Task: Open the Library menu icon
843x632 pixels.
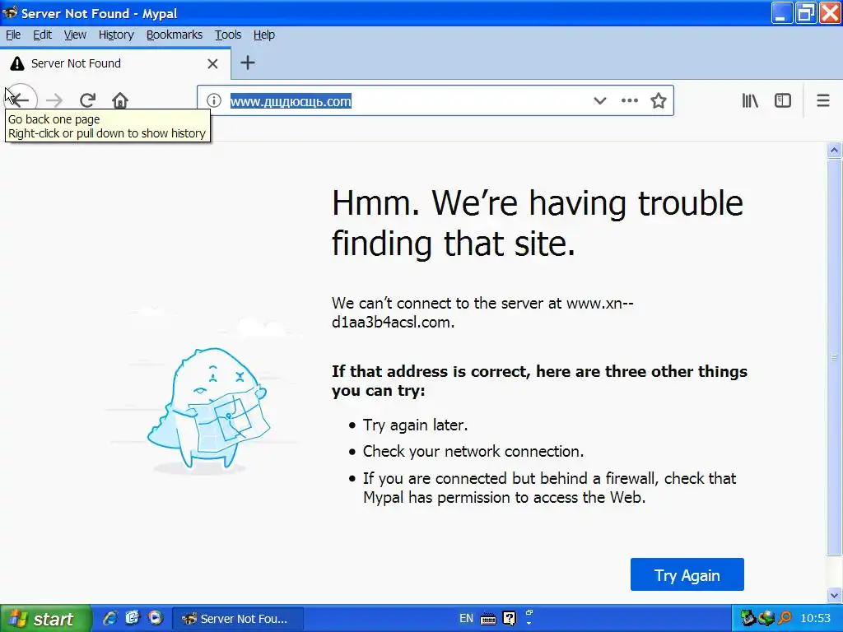Action: [750, 100]
